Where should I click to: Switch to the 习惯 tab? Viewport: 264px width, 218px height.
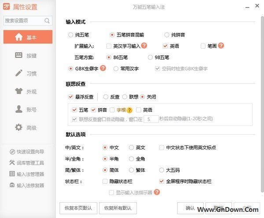(28, 73)
